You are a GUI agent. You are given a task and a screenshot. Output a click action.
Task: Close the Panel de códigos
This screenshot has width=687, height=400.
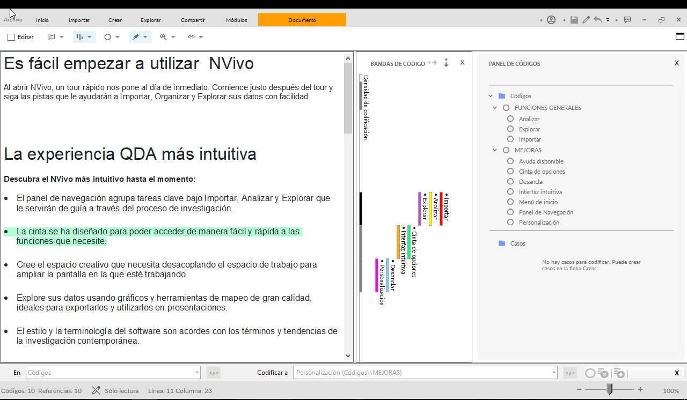[x=677, y=63]
